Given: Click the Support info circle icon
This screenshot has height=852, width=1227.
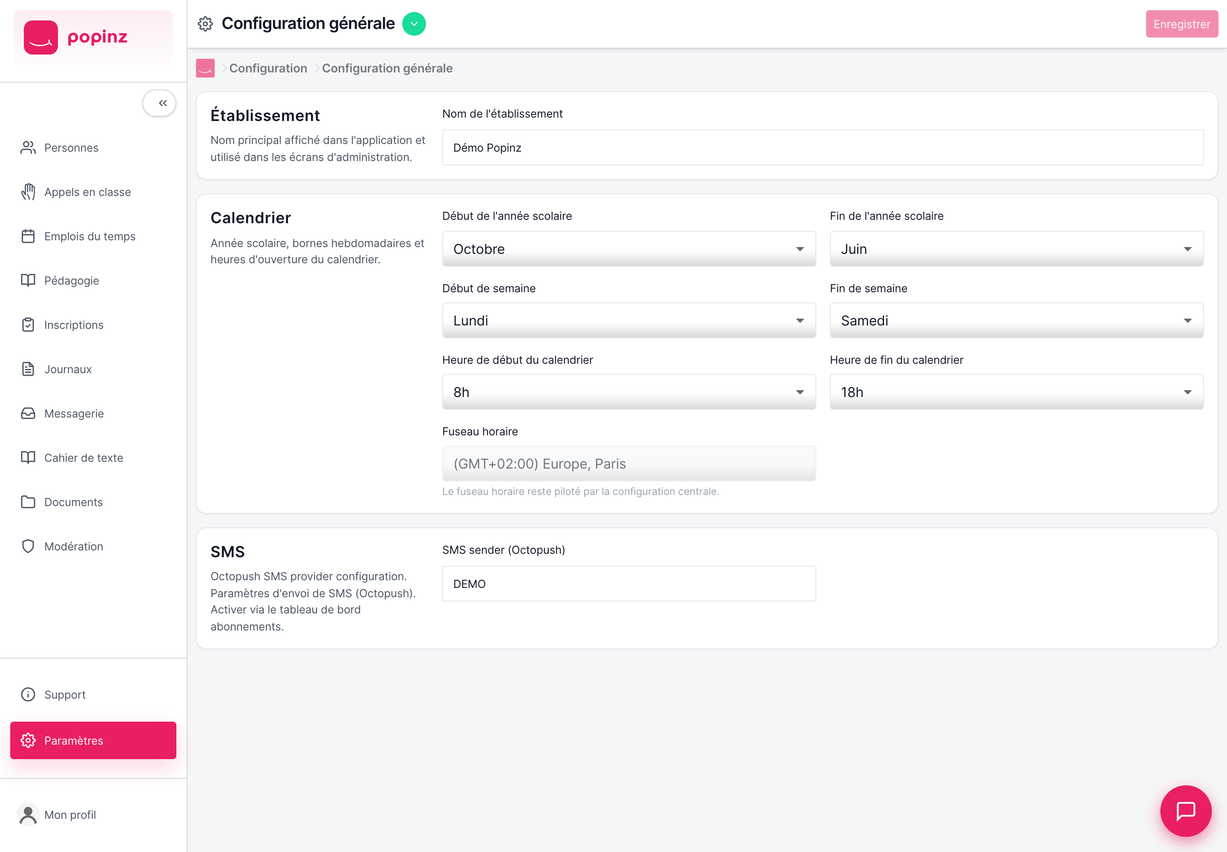Looking at the screenshot, I should click(x=28, y=694).
